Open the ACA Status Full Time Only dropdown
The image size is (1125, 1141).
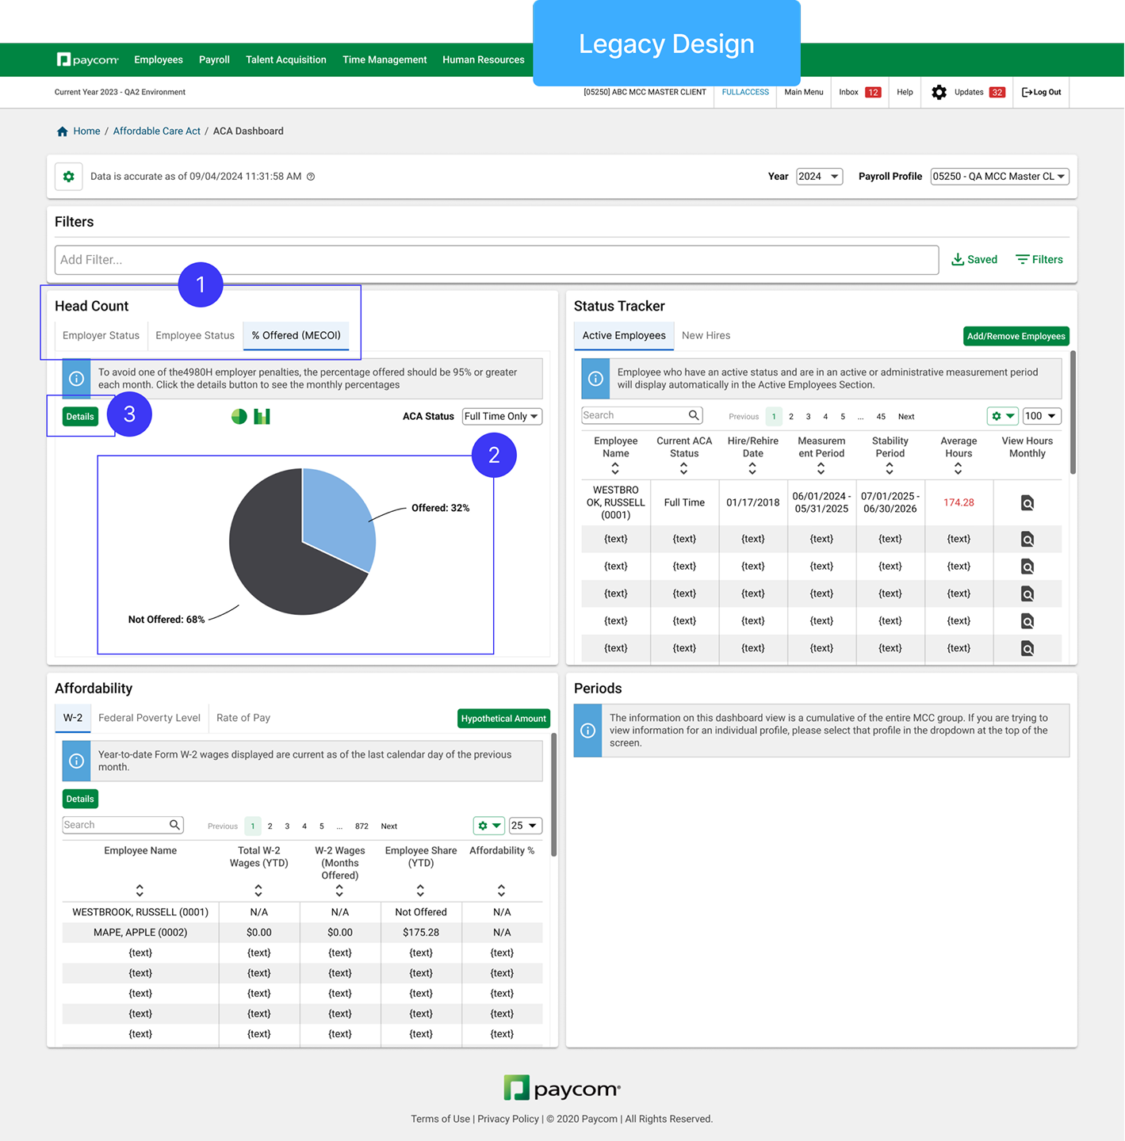click(x=502, y=417)
